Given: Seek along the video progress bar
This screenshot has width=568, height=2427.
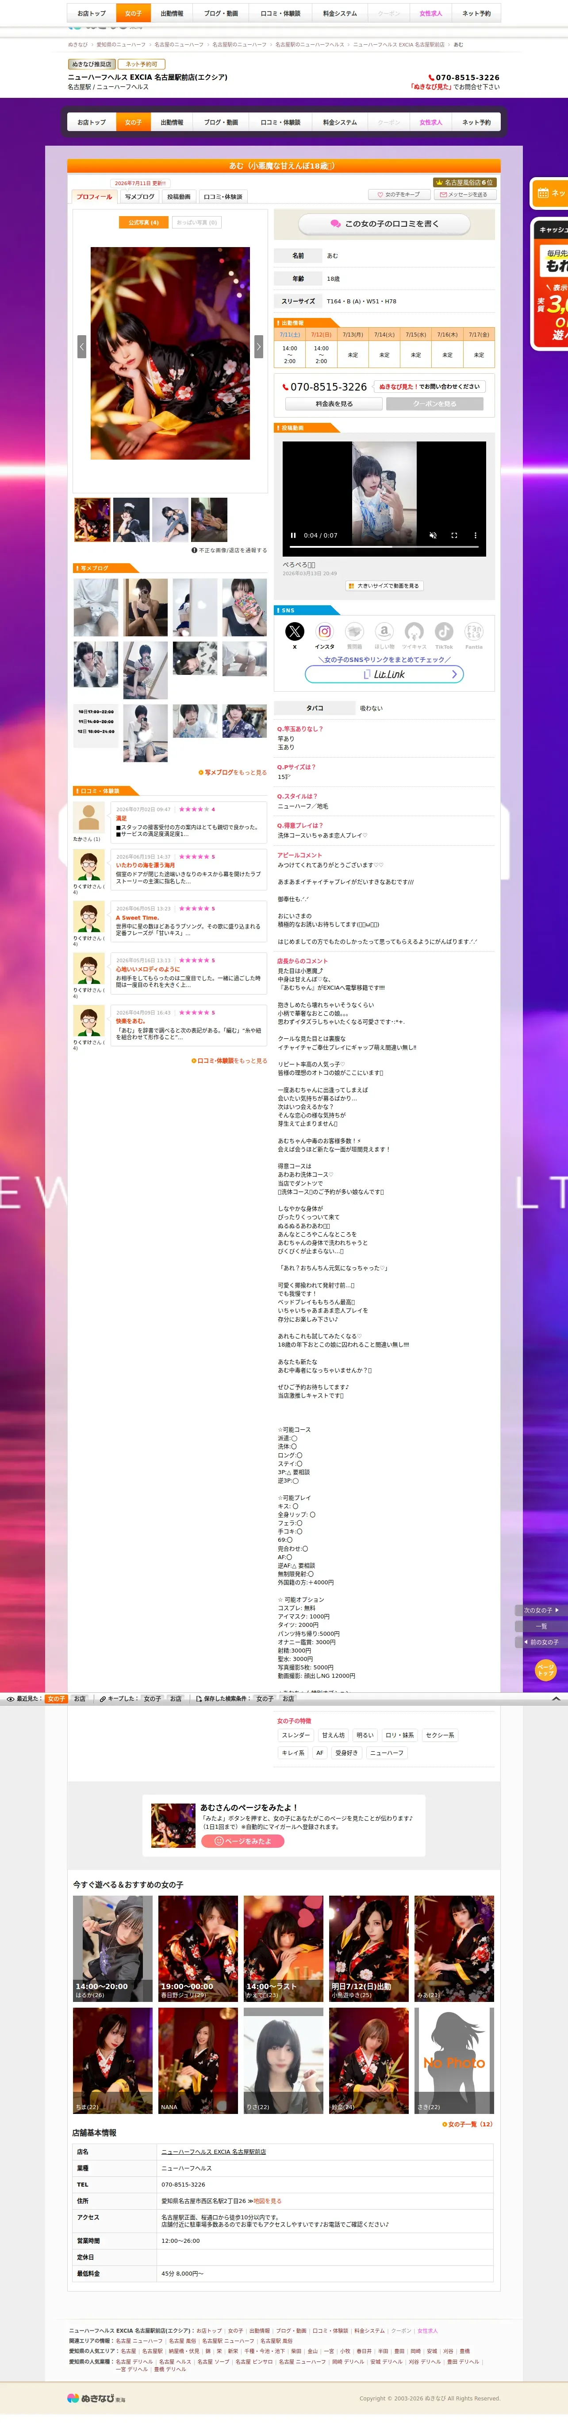Looking at the screenshot, I should (384, 546).
